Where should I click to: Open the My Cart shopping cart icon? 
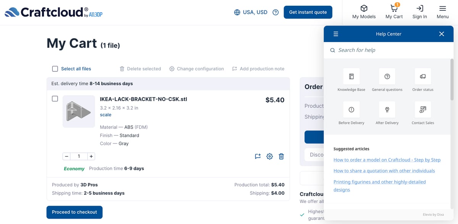394,8
